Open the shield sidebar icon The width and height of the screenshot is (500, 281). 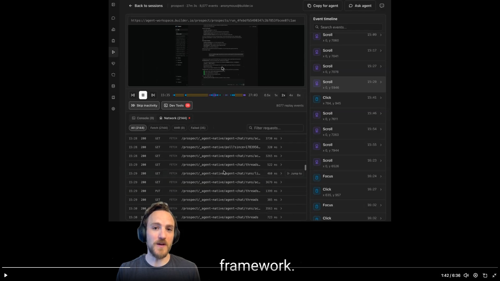[113, 75]
